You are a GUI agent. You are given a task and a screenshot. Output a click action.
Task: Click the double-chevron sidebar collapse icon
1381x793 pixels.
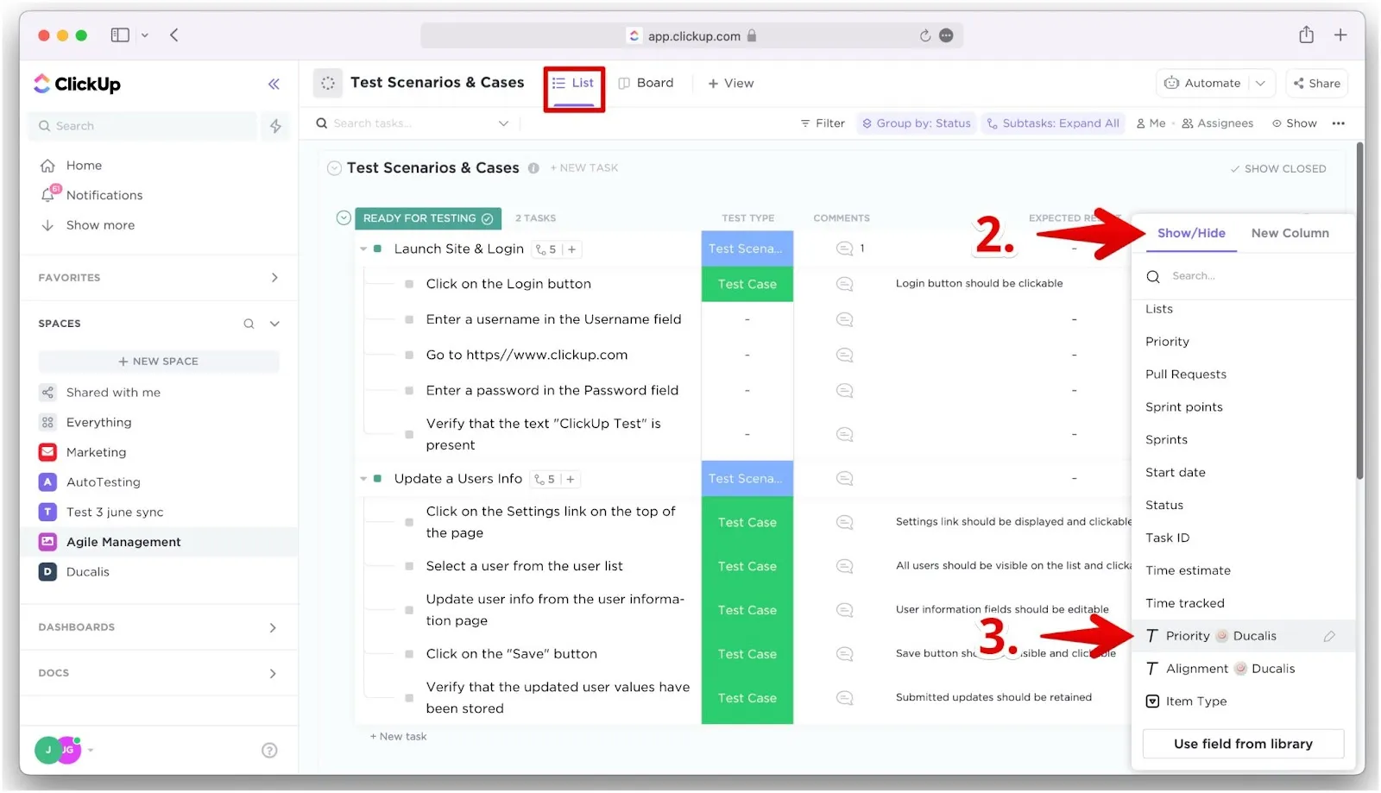pos(274,84)
